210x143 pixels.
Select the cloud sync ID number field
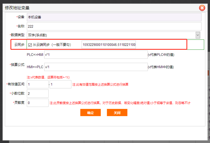tap(109, 45)
